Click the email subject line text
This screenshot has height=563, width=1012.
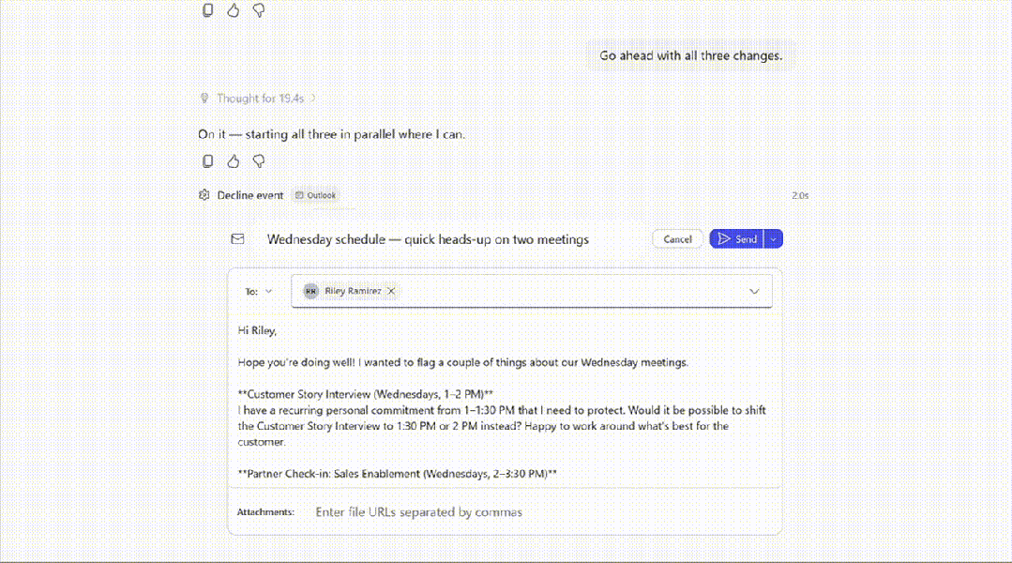coord(428,239)
